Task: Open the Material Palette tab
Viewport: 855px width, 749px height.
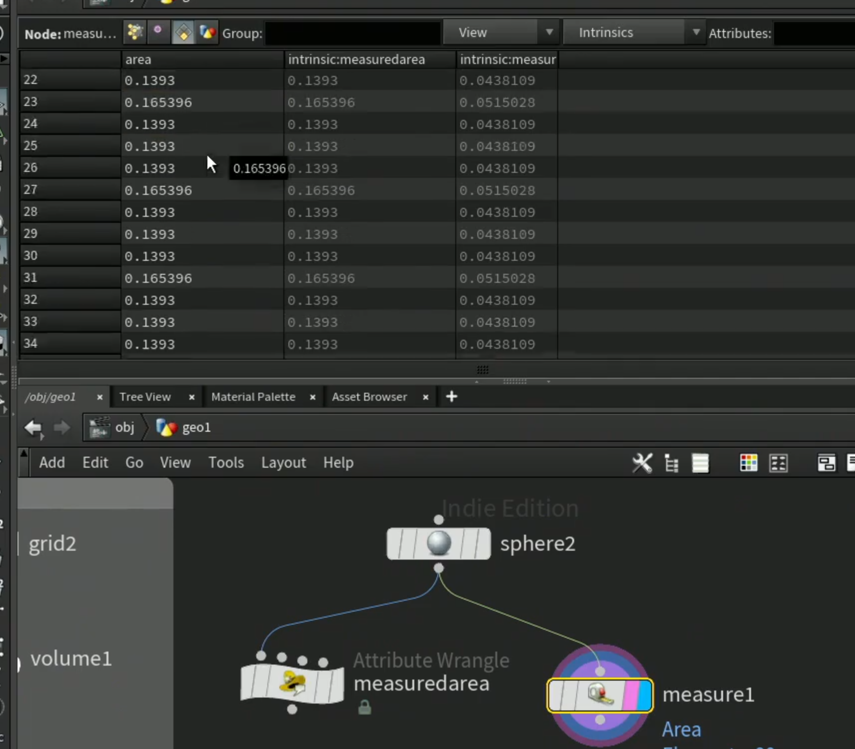Action: (253, 397)
